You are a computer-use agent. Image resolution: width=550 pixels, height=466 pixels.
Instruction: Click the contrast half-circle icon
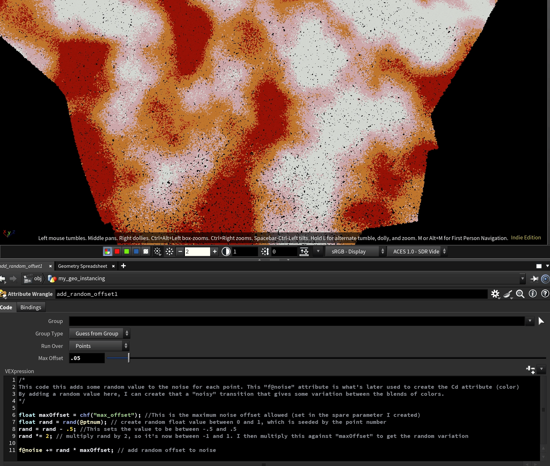point(226,252)
